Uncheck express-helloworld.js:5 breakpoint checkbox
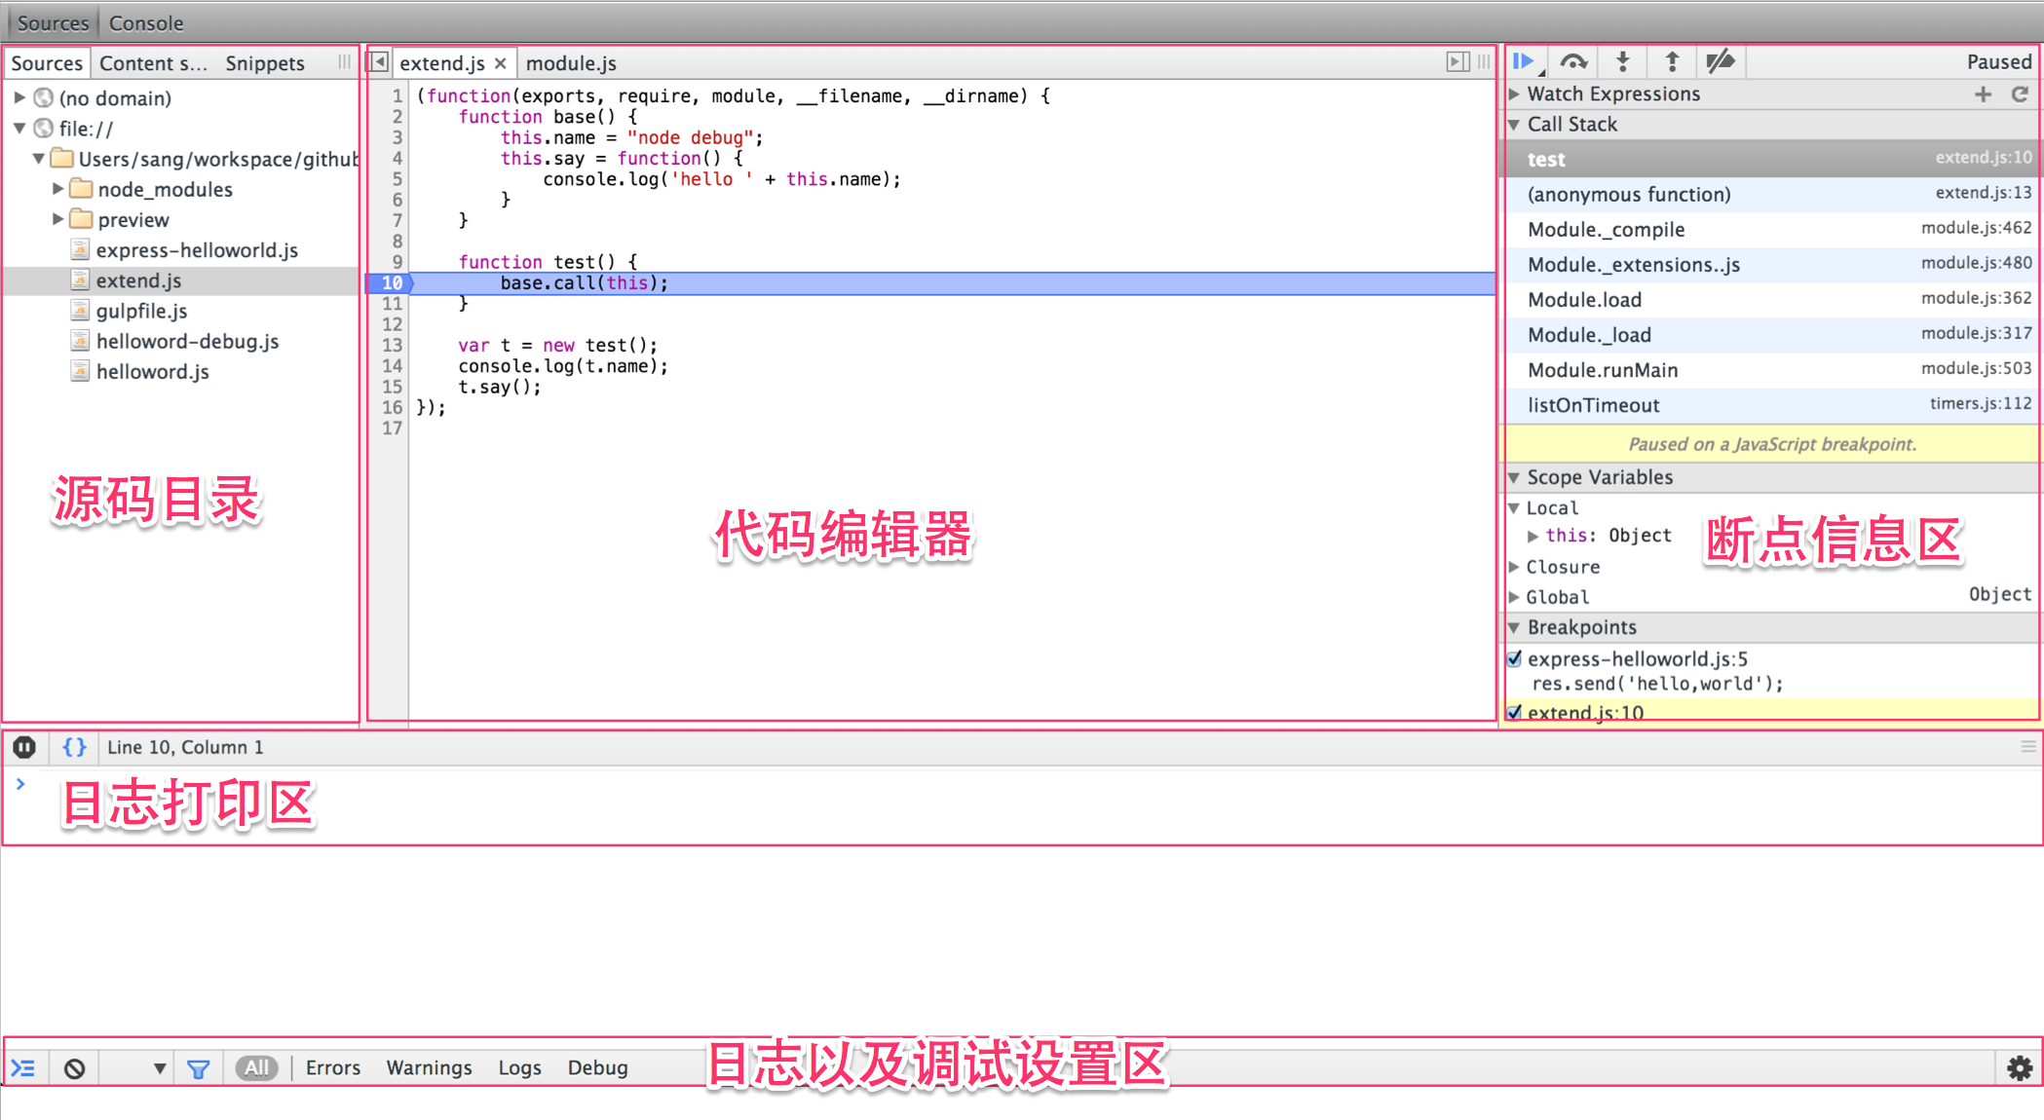Viewport: 2044px width, 1120px height. coord(1515,659)
